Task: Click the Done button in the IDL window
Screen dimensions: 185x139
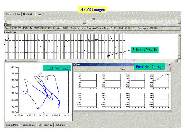Action: click(122, 69)
